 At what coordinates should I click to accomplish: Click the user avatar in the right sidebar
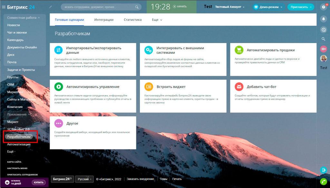(324, 58)
